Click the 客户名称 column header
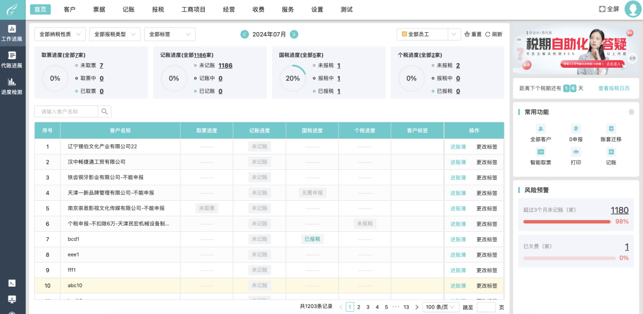643x314 pixels. tap(120, 130)
